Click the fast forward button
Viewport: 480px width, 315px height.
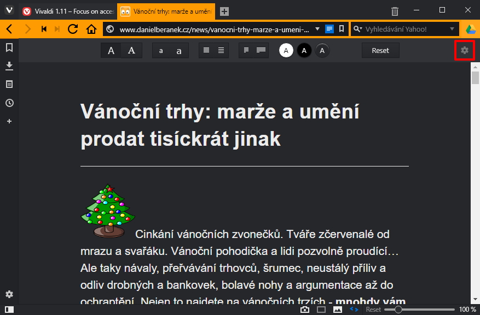click(x=57, y=29)
